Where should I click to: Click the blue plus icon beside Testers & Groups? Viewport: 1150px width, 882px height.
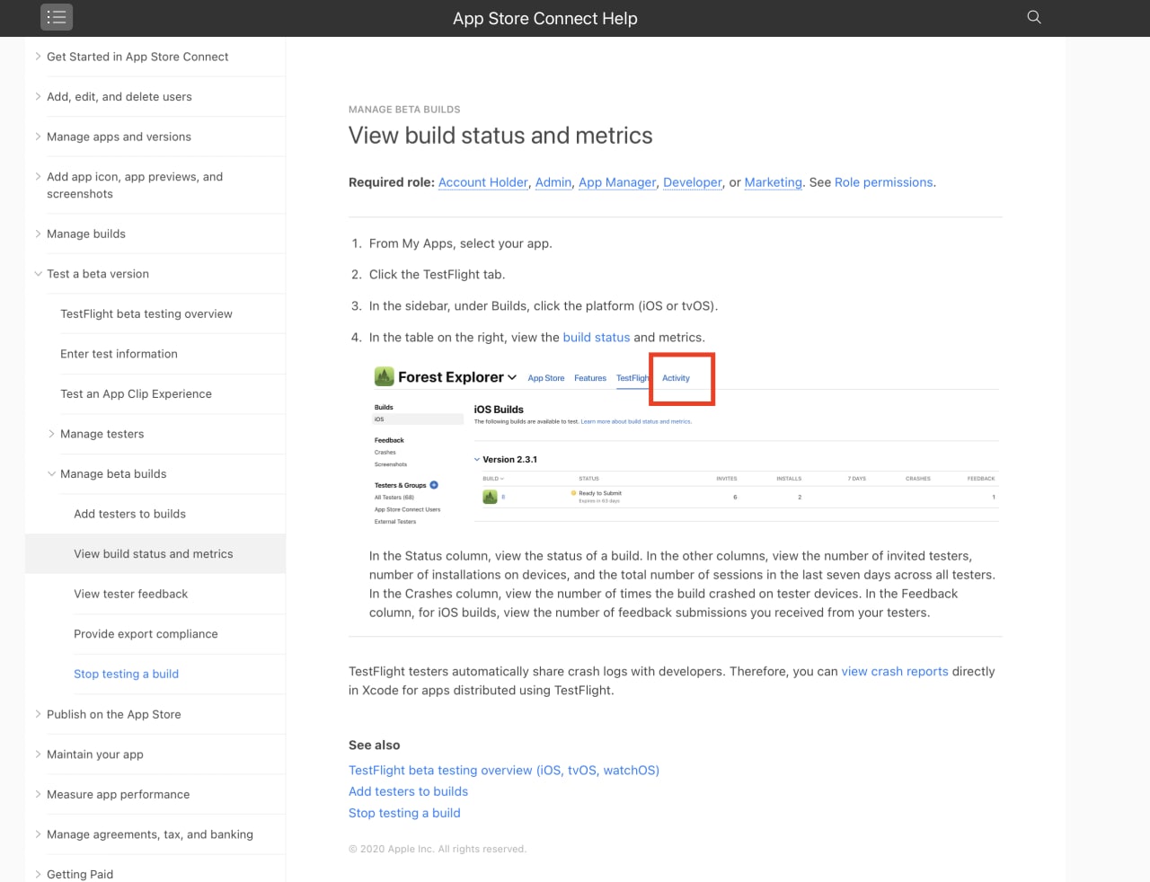click(x=434, y=485)
